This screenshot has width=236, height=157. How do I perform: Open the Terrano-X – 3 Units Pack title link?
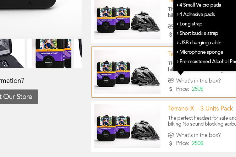point(200,108)
